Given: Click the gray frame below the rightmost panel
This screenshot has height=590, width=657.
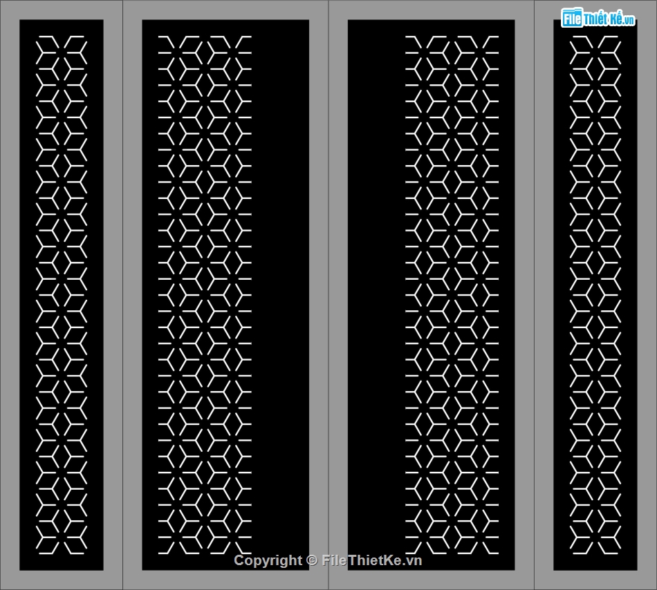Looking at the screenshot, I should 595,580.
